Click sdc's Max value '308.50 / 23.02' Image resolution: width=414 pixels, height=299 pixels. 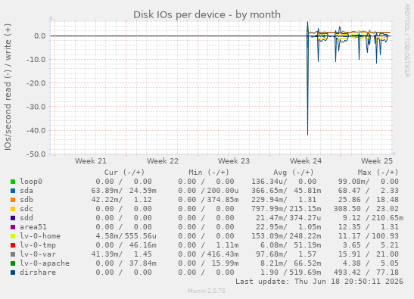[366, 209]
